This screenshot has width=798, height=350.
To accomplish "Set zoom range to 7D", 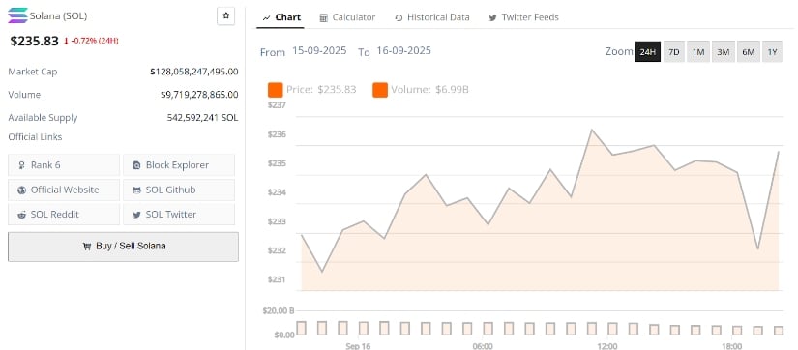I will pyautogui.click(x=674, y=52).
